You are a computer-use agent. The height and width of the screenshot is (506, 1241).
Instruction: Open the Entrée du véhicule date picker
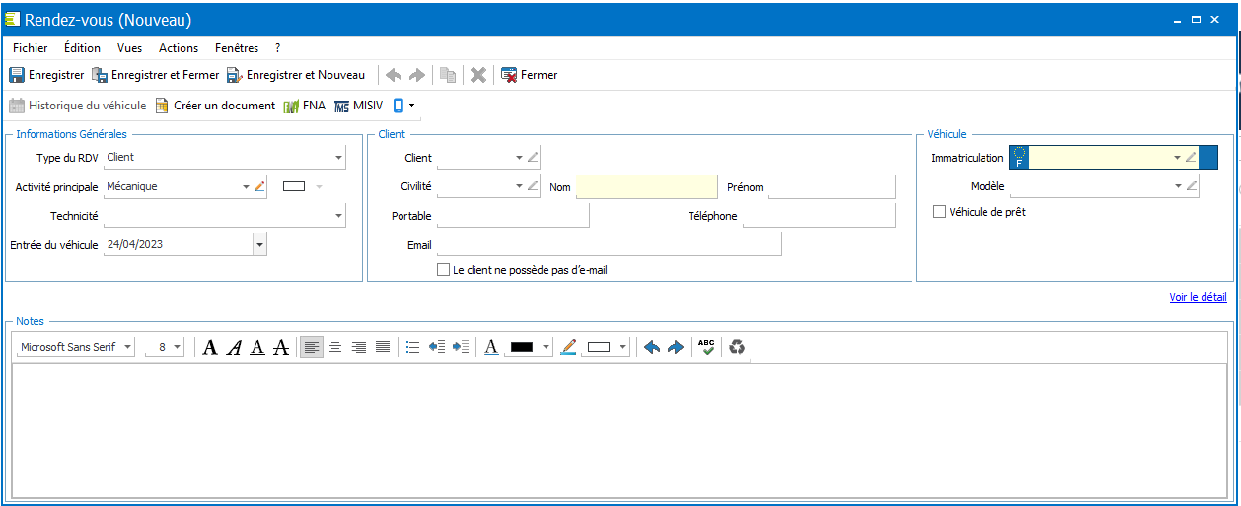[x=259, y=244]
